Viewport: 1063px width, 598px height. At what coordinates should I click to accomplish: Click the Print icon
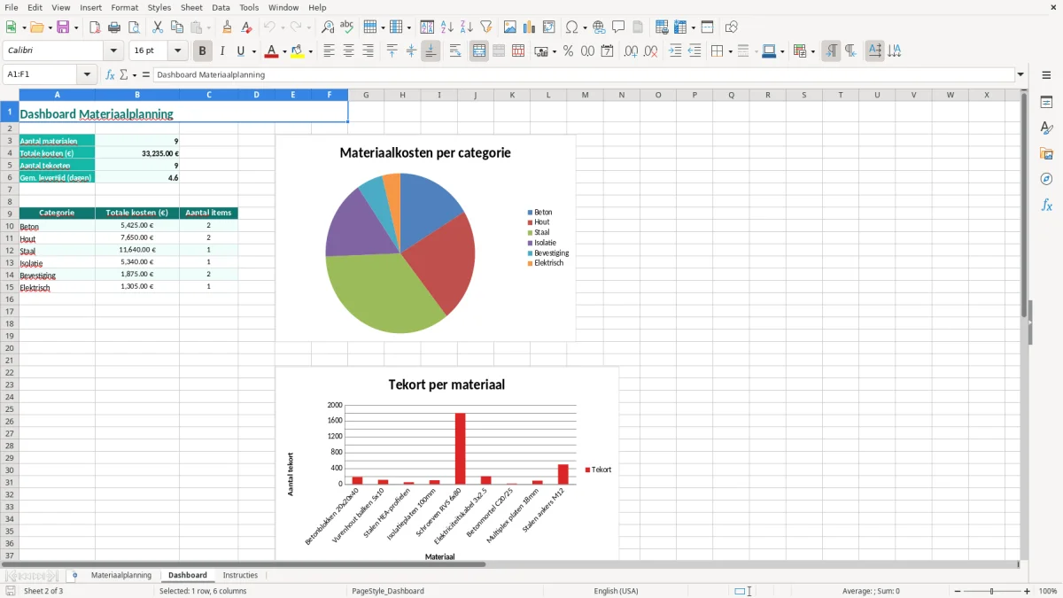click(114, 27)
